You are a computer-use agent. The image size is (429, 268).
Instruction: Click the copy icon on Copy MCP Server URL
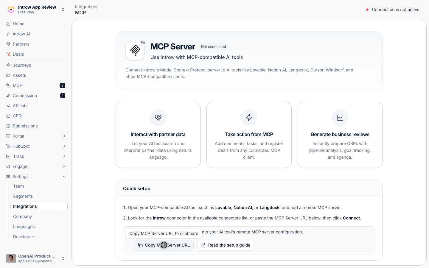[x=140, y=245]
